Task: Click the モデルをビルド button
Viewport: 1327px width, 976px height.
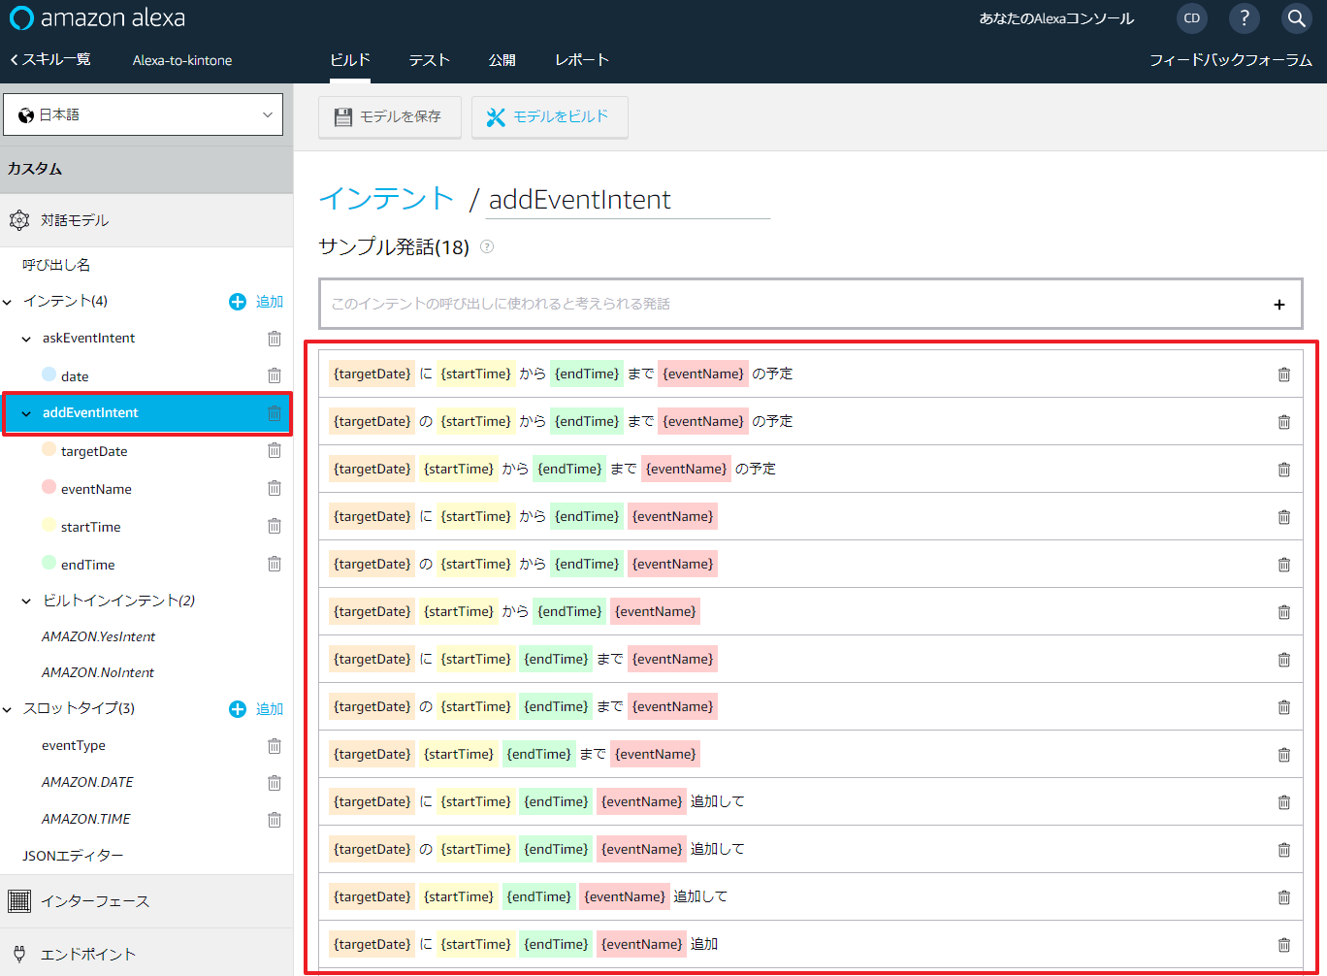Action: [x=549, y=116]
